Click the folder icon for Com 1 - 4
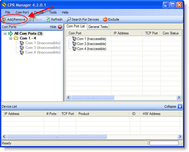This screenshot has height=152, width=189. [16, 38]
